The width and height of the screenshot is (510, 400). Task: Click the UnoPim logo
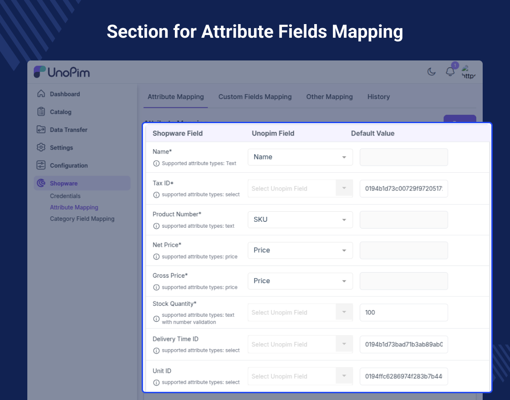pos(62,72)
